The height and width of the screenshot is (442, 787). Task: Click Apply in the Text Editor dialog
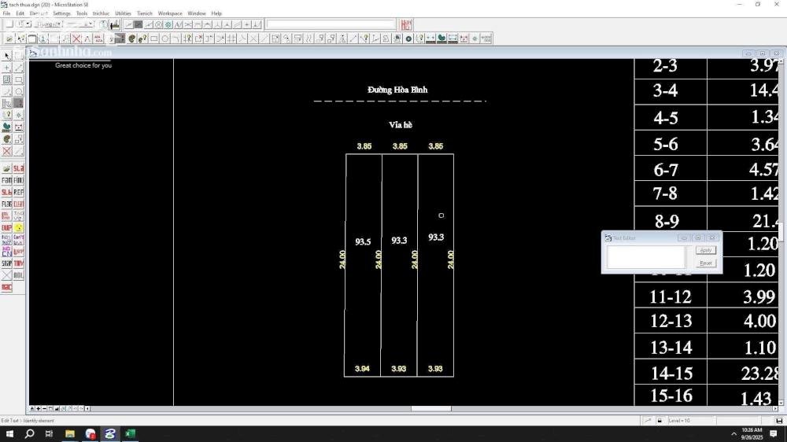[x=706, y=250]
